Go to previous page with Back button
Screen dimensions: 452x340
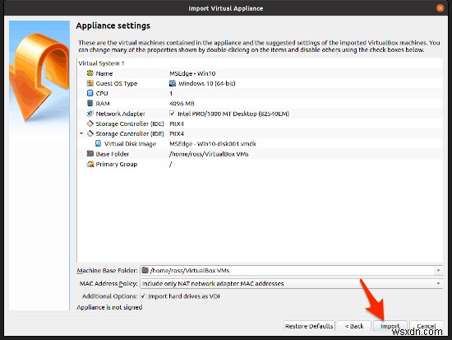click(x=354, y=326)
